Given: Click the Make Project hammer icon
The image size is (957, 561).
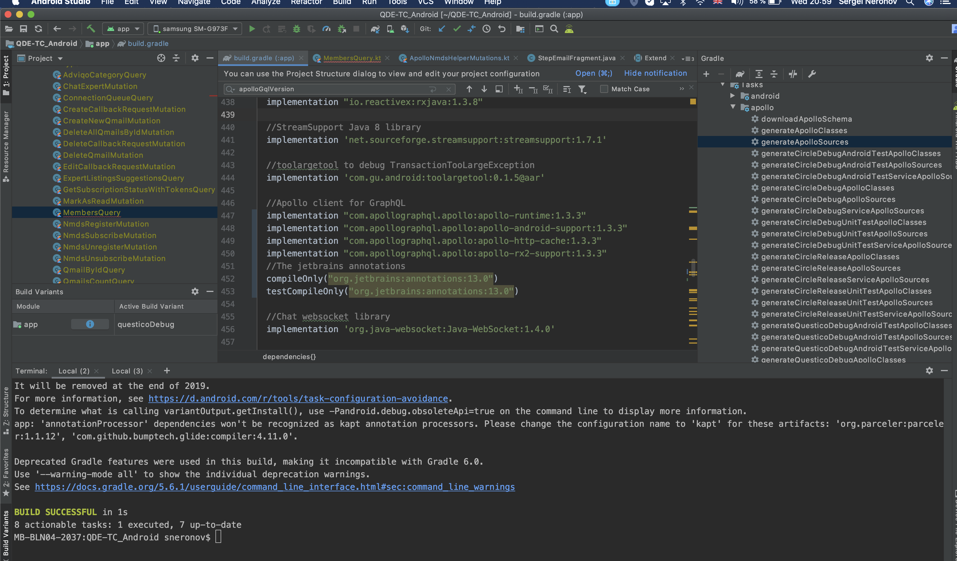Looking at the screenshot, I should 91,29.
